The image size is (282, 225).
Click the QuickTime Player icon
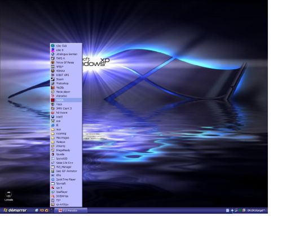[53, 179]
